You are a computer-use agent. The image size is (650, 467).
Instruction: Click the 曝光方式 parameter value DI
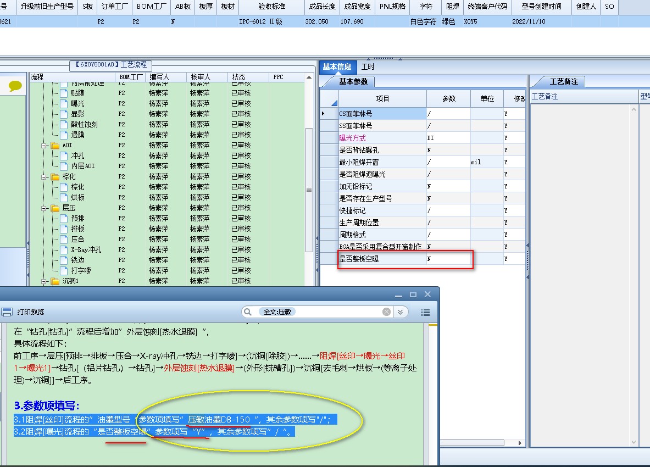click(448, 138)
